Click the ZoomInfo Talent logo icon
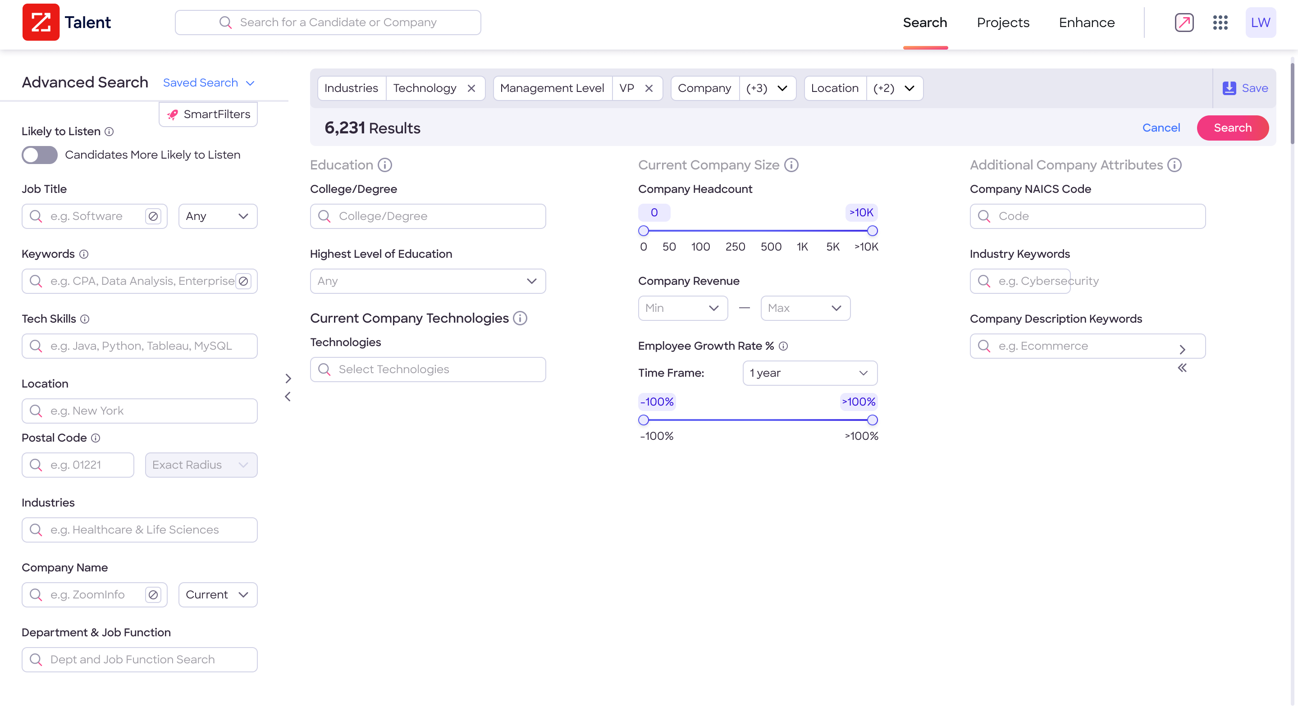Image resolution: width=1298 pixels, height=712 pixels. pos(41,22)
